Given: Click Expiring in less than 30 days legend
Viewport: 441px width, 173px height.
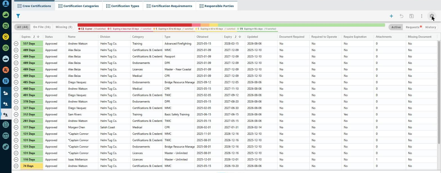Looking at the screenshot, I should tap(130, 29).
